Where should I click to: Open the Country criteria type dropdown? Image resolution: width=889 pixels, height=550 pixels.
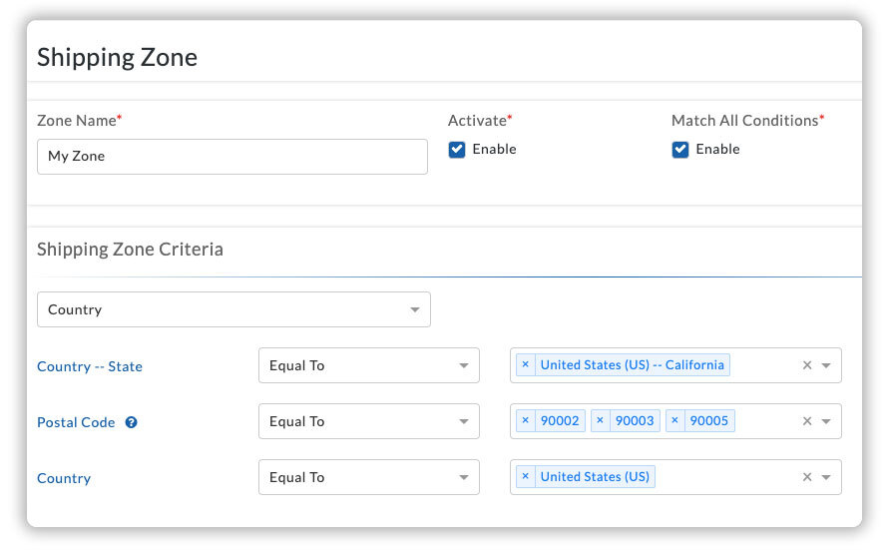tap(233, 309)
